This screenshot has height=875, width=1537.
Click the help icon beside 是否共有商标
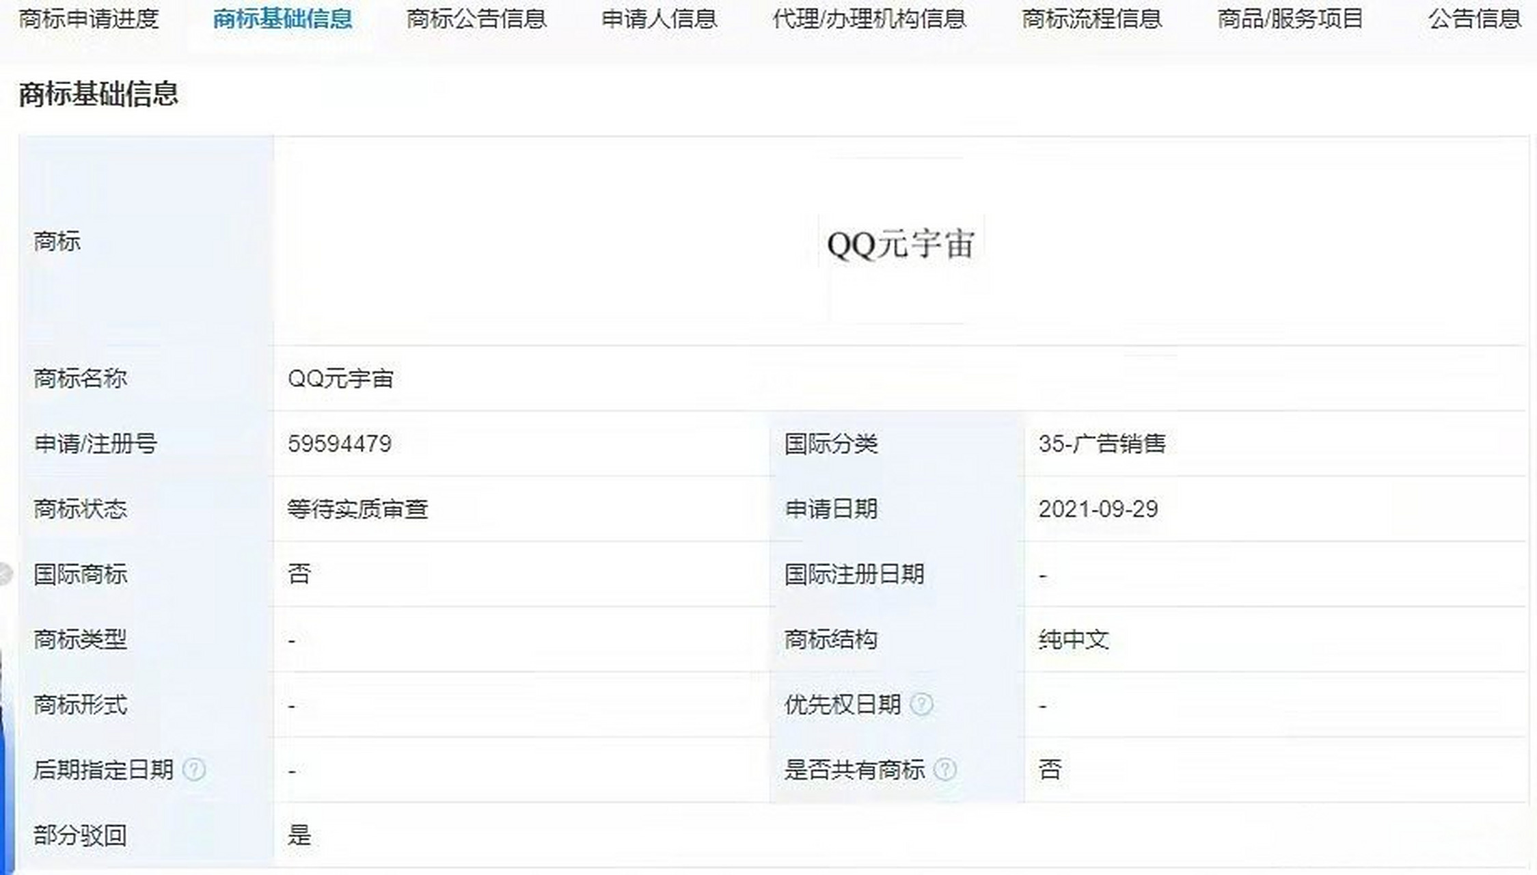[x=945, y=770]
